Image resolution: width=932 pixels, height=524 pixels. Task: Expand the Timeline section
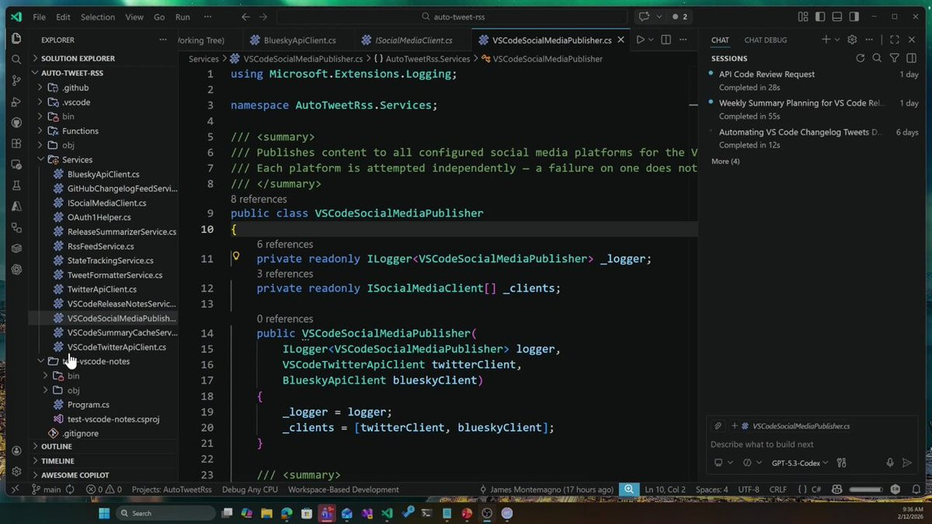(104, 461)
